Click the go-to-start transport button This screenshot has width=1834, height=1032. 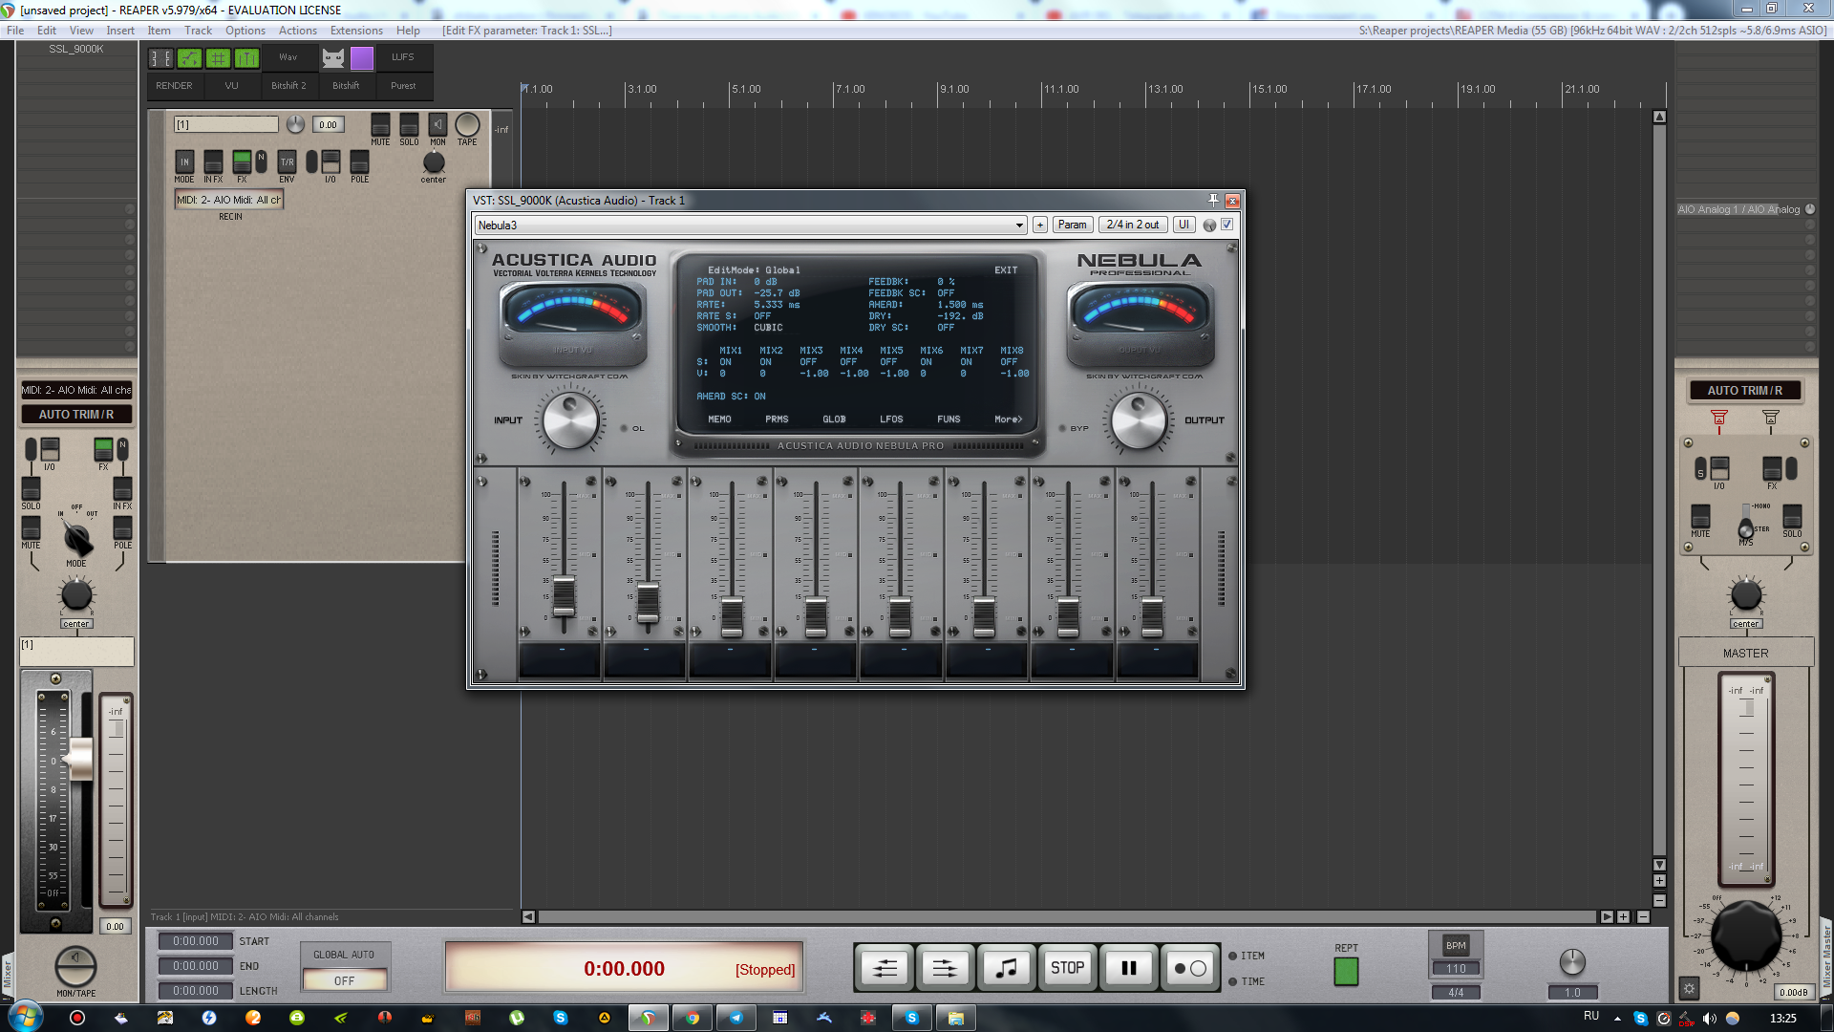pos(885,969)
